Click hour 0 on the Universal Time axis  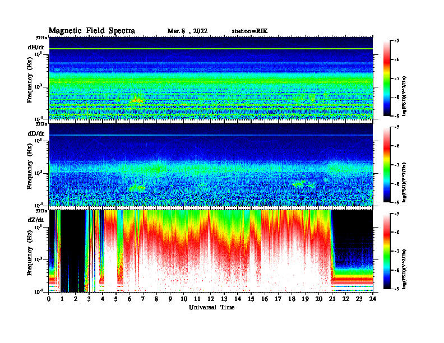tap(49, 299)
